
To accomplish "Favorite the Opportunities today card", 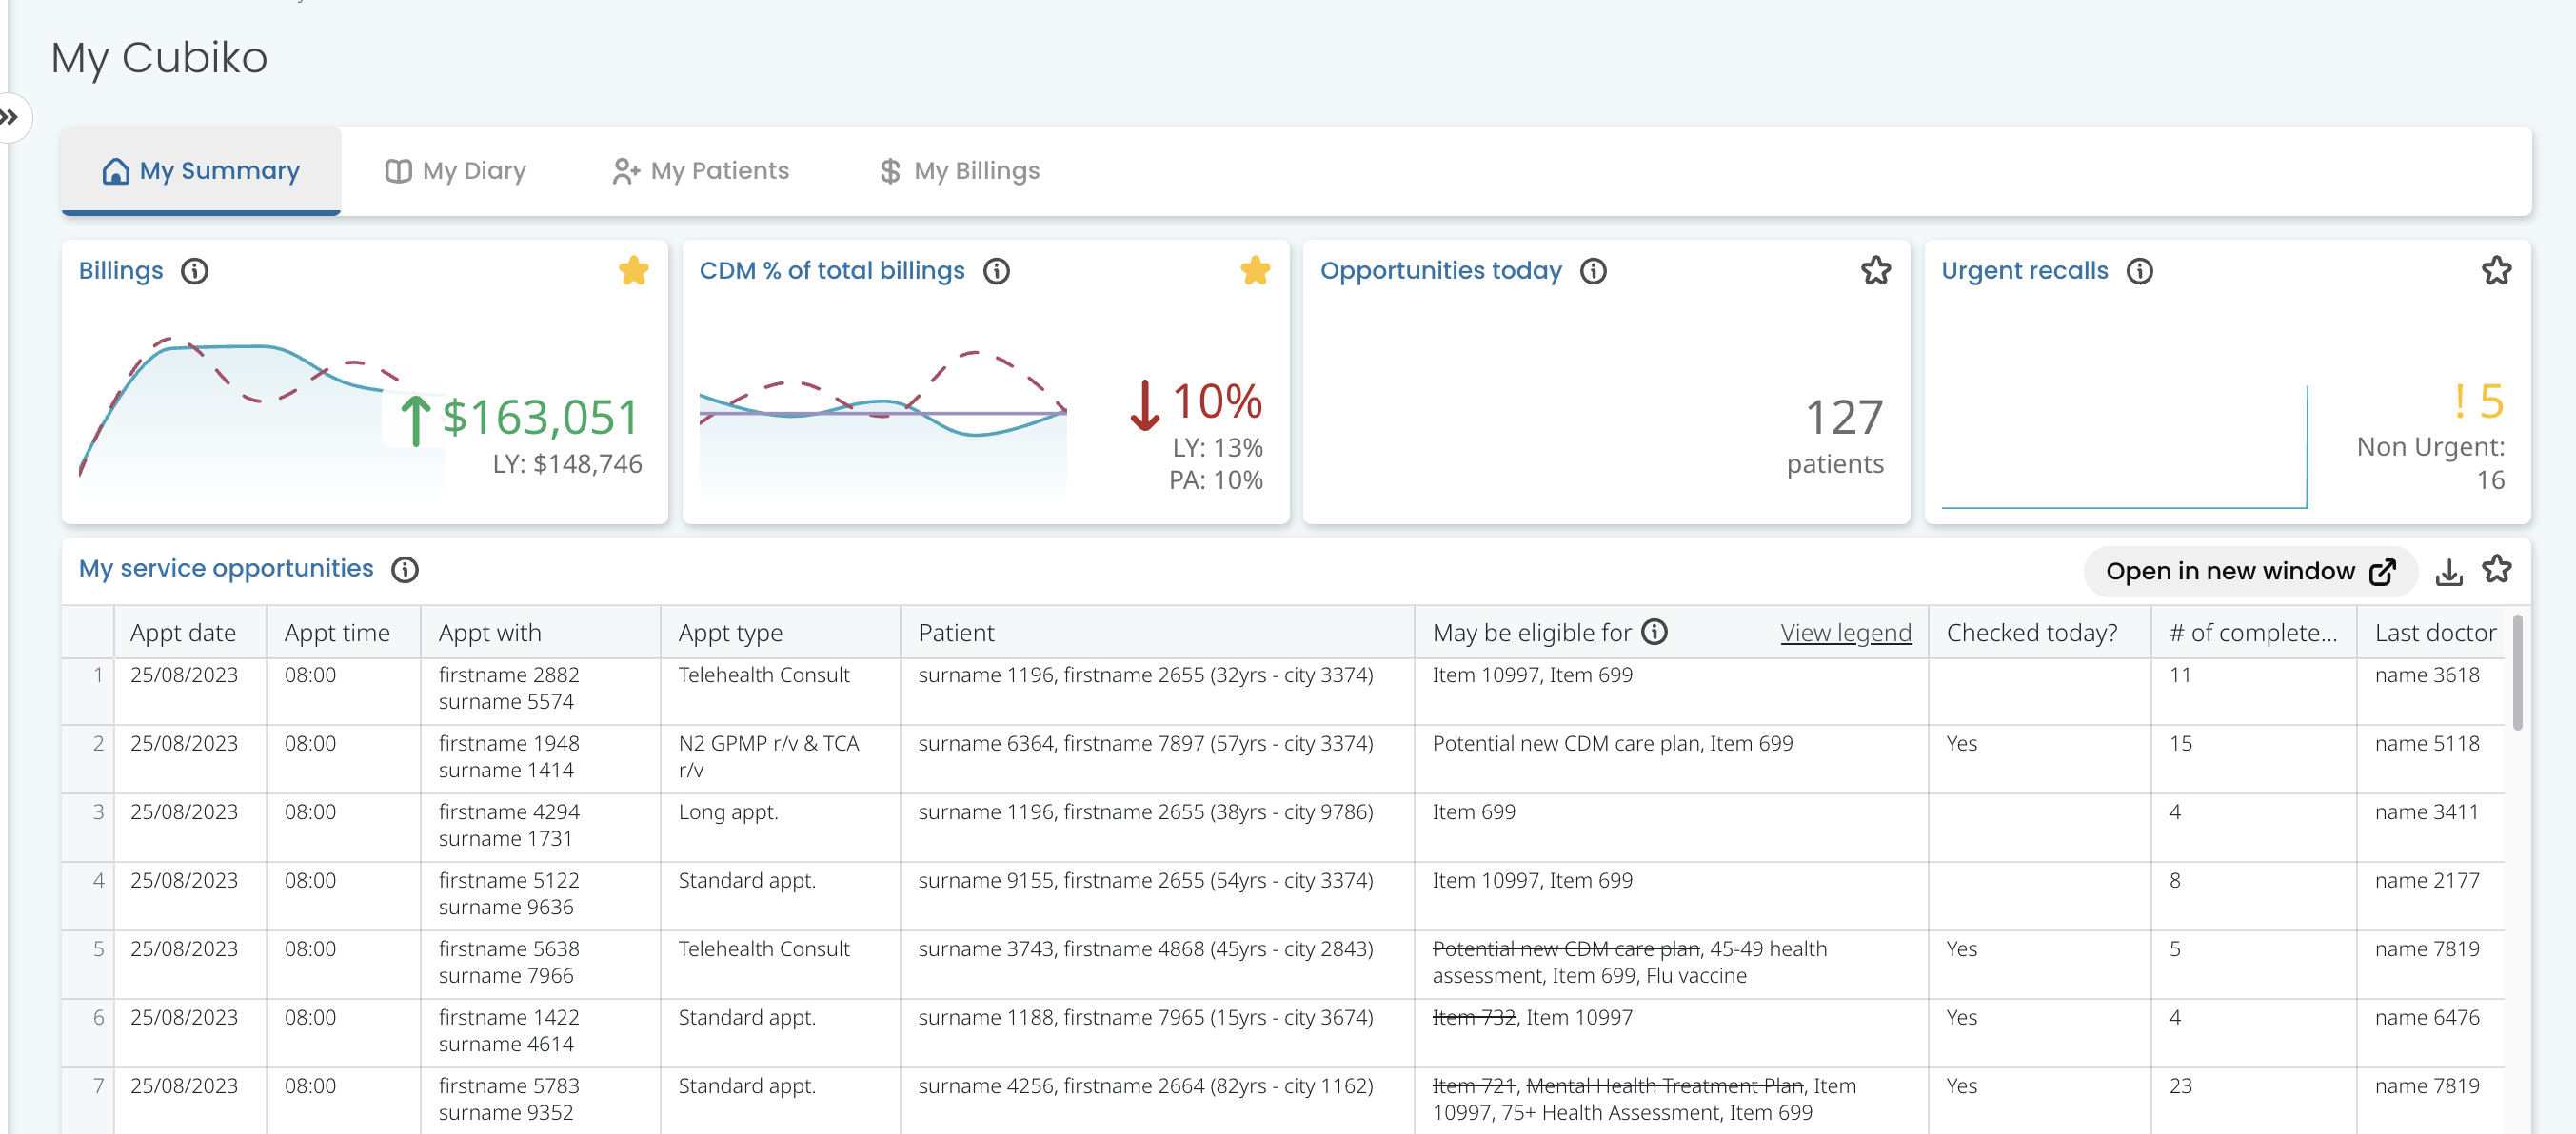I will click(1875, 271).
